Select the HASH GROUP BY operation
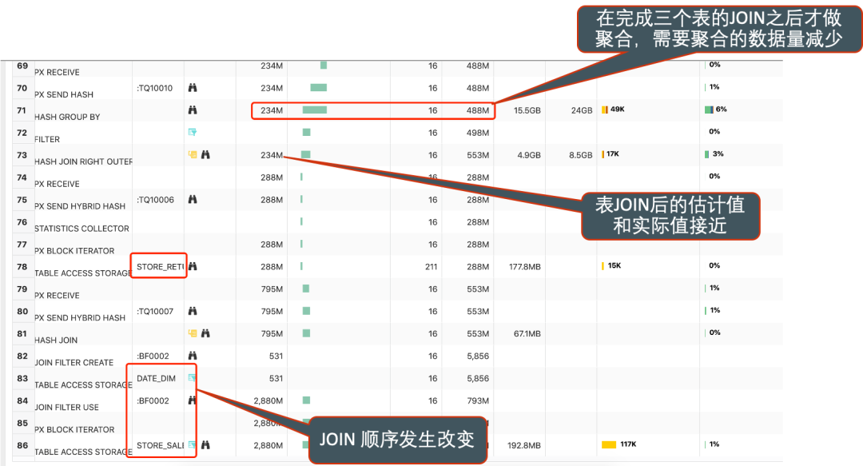Screen dimensions: 863x466 67,117
